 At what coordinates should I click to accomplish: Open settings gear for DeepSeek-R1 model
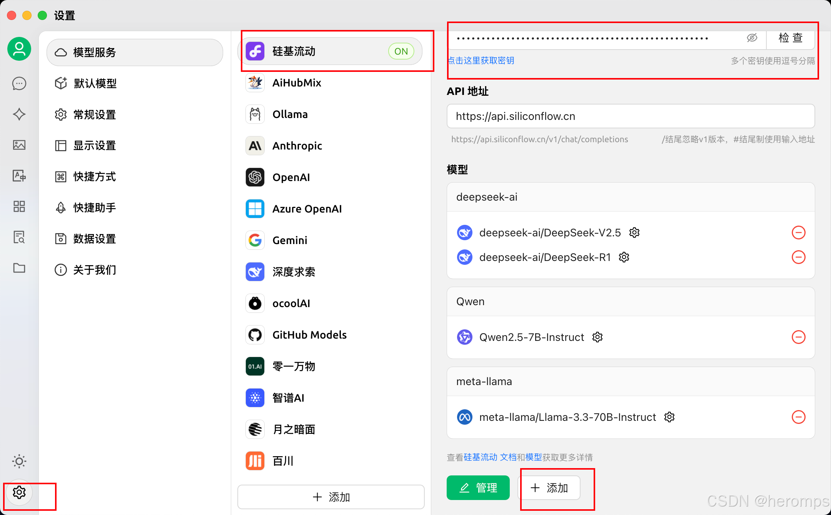624,257
